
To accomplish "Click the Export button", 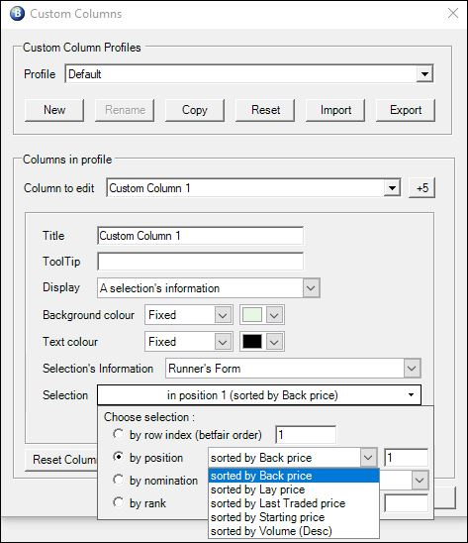I will pyautogui.click(x=406, y=110).
